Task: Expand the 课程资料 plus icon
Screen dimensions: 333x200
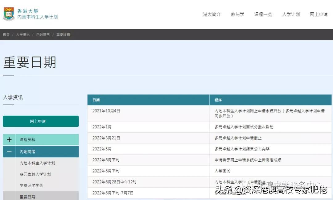Action: [9, 140]
